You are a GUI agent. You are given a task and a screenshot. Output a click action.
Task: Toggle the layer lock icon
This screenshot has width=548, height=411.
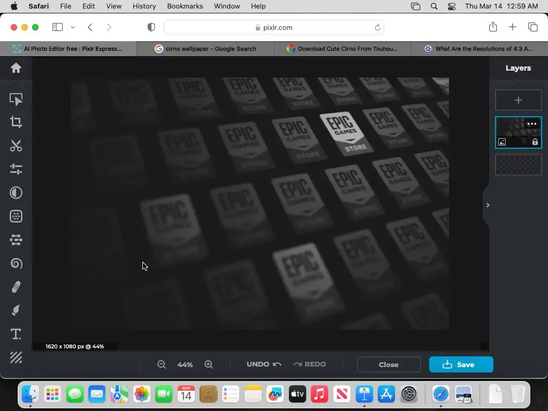point(535,141)
